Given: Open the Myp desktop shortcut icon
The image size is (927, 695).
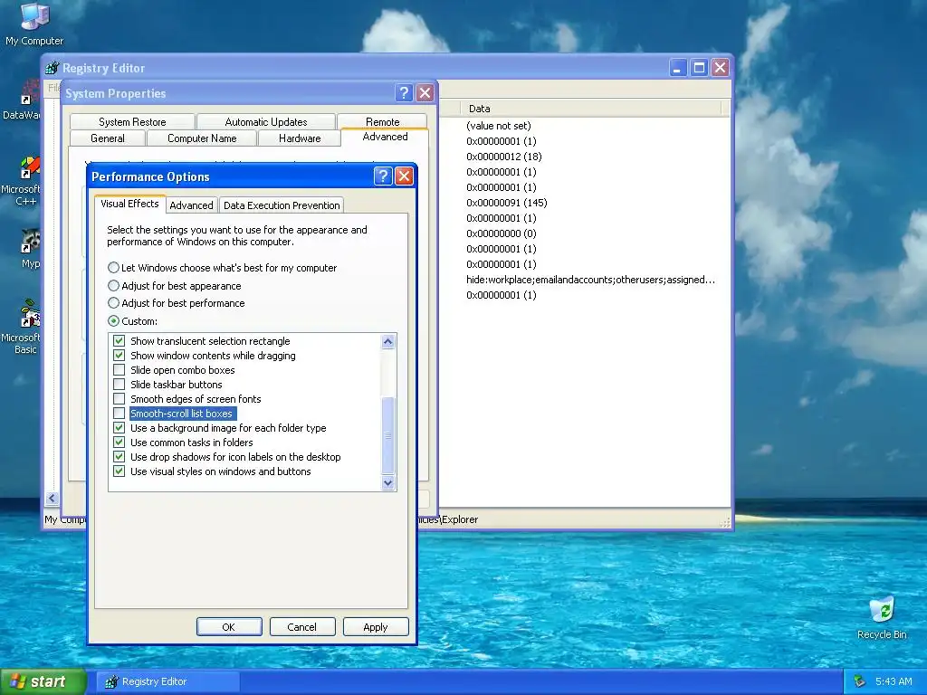Looking at the screenshot, I should pyautogui.click(x=30, y=250).
